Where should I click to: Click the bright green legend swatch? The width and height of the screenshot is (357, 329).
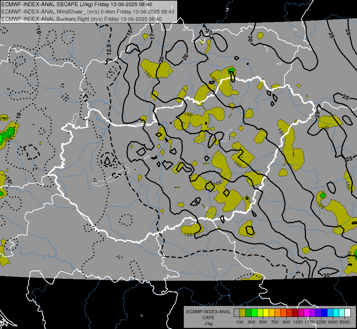[x=254, y=313]
